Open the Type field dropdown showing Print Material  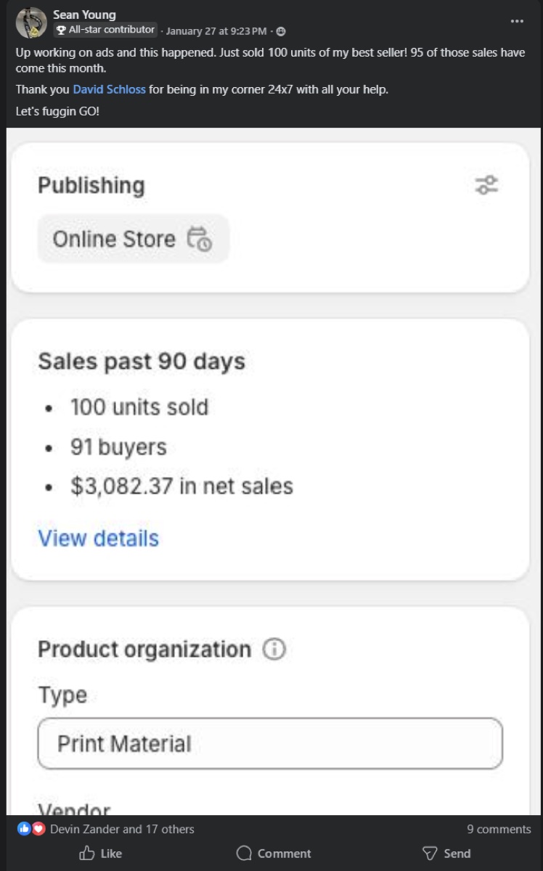pos(270,743)
